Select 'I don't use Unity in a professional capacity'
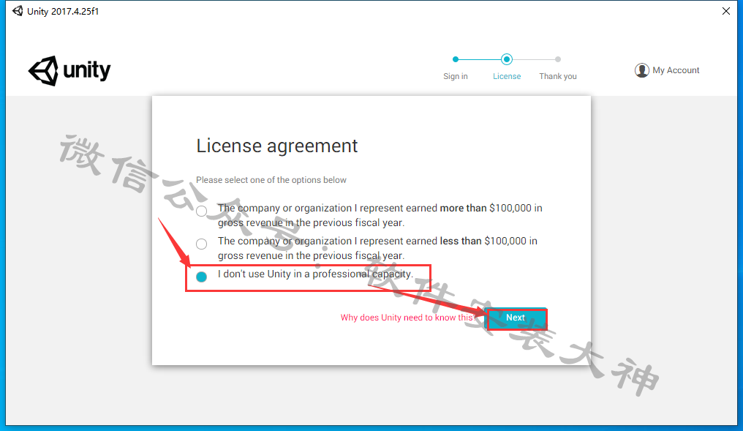The image size is (743, 431). pyautogui.click(x=201, y=277)
